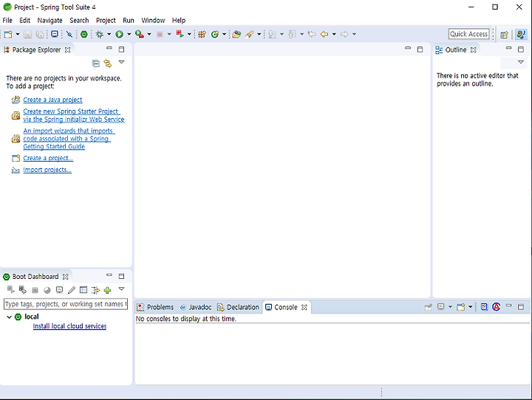Click the green Run play icon

coord(119,34)
